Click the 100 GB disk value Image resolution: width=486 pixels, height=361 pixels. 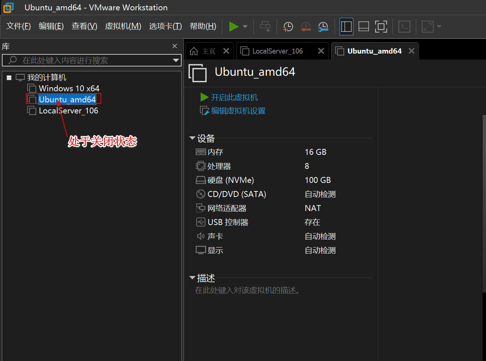(318, 180)
